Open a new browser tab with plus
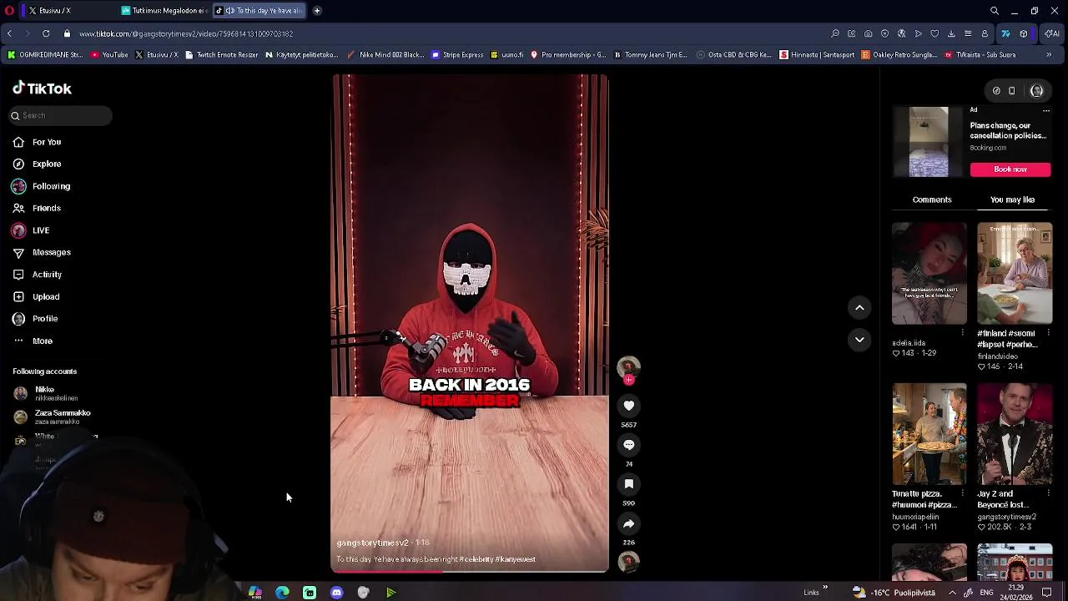1068x601 pixels. (x=317, y=11)
